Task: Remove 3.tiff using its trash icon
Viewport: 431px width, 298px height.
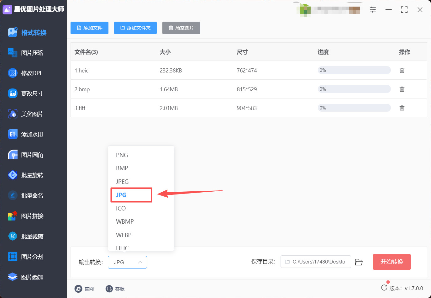Action: pyautogui.click(x=402, y=108)
